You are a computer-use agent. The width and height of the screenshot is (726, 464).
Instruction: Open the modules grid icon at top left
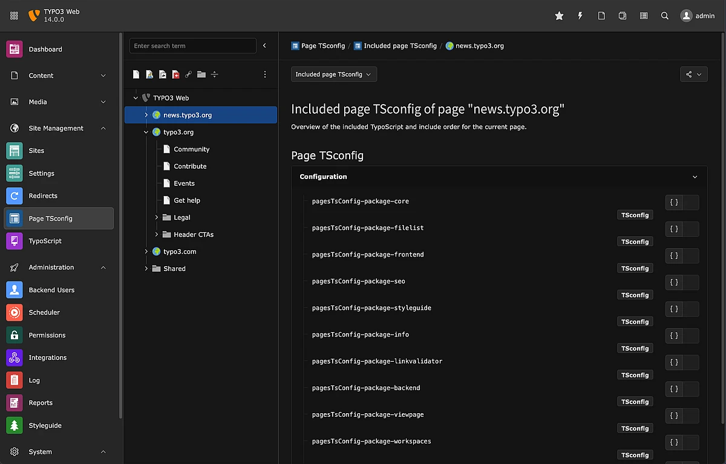(15, 16)
